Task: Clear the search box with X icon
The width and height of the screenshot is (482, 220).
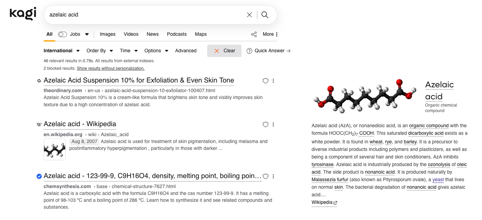Action: [249, 15]
